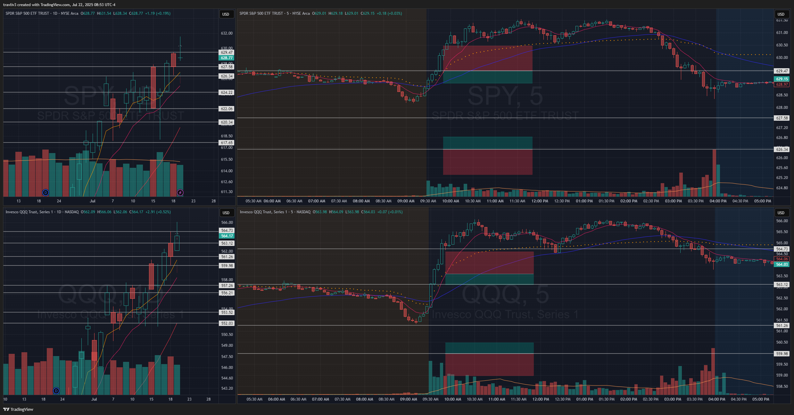Click the dividend D marker on QQQ daily chart
The height and width of the screenshot is (415, 794).
click(56, 391)
